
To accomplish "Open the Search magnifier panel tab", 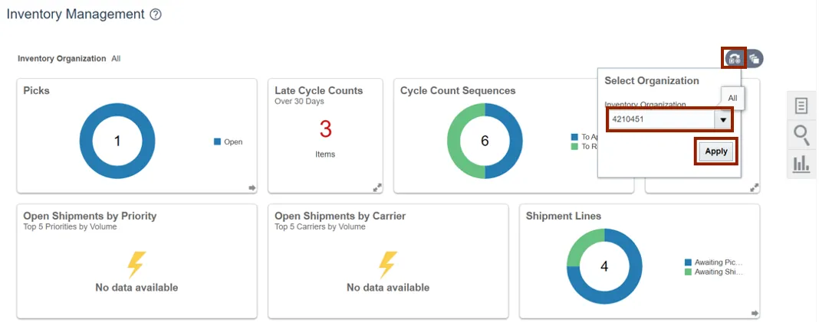I will [x=801, y=135].
